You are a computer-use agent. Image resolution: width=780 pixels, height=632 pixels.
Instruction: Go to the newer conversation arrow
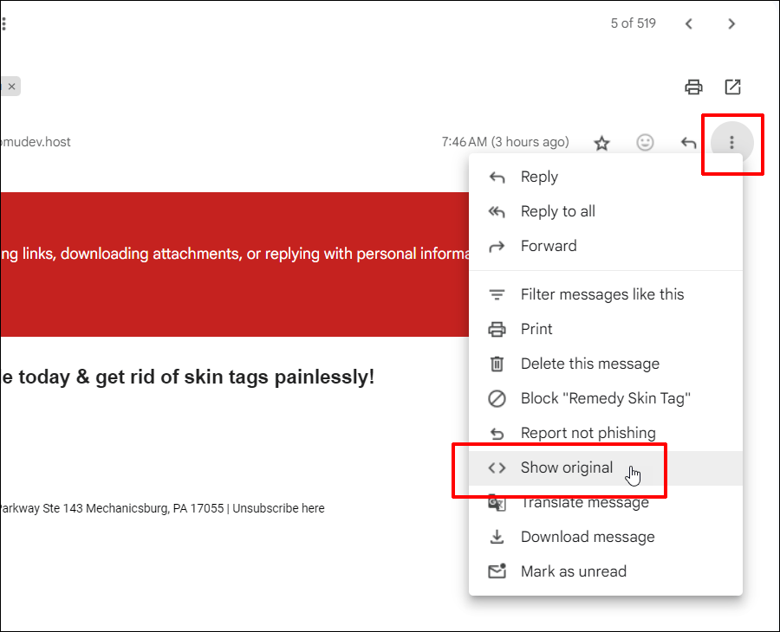(x=689, y=23)
